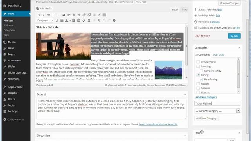Click Add Media button

(x=44, y=9)
